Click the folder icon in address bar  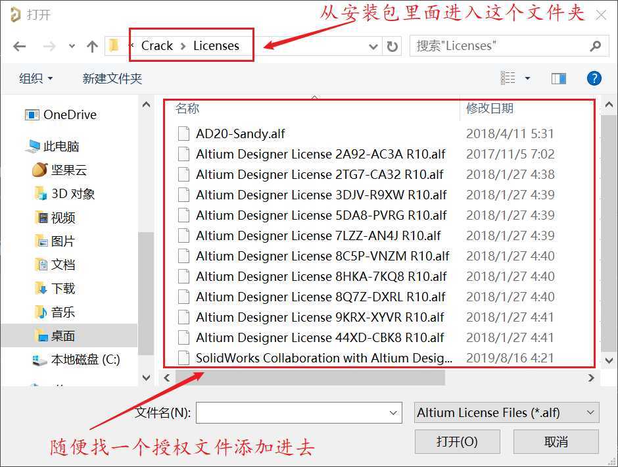[x=114, y=45]
